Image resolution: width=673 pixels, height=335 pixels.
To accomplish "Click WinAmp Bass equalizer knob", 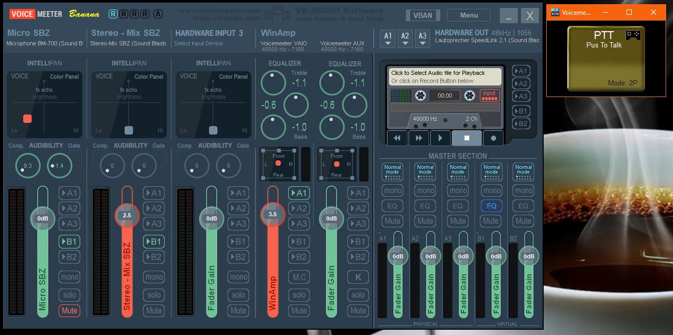I will [x=273, y=127].
